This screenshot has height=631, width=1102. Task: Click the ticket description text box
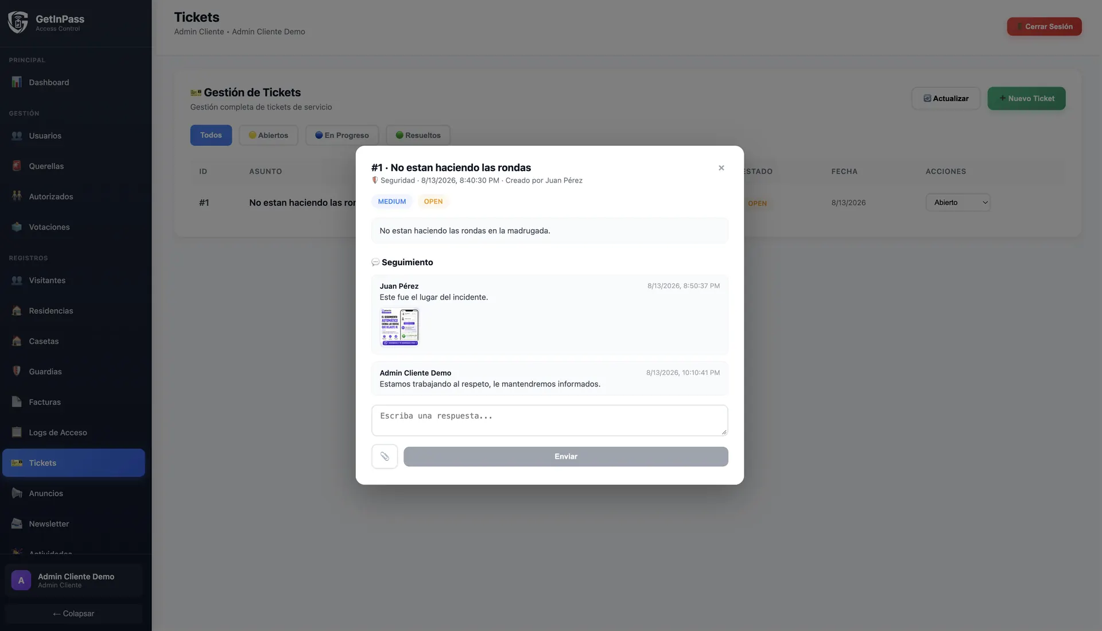point(549,230)
